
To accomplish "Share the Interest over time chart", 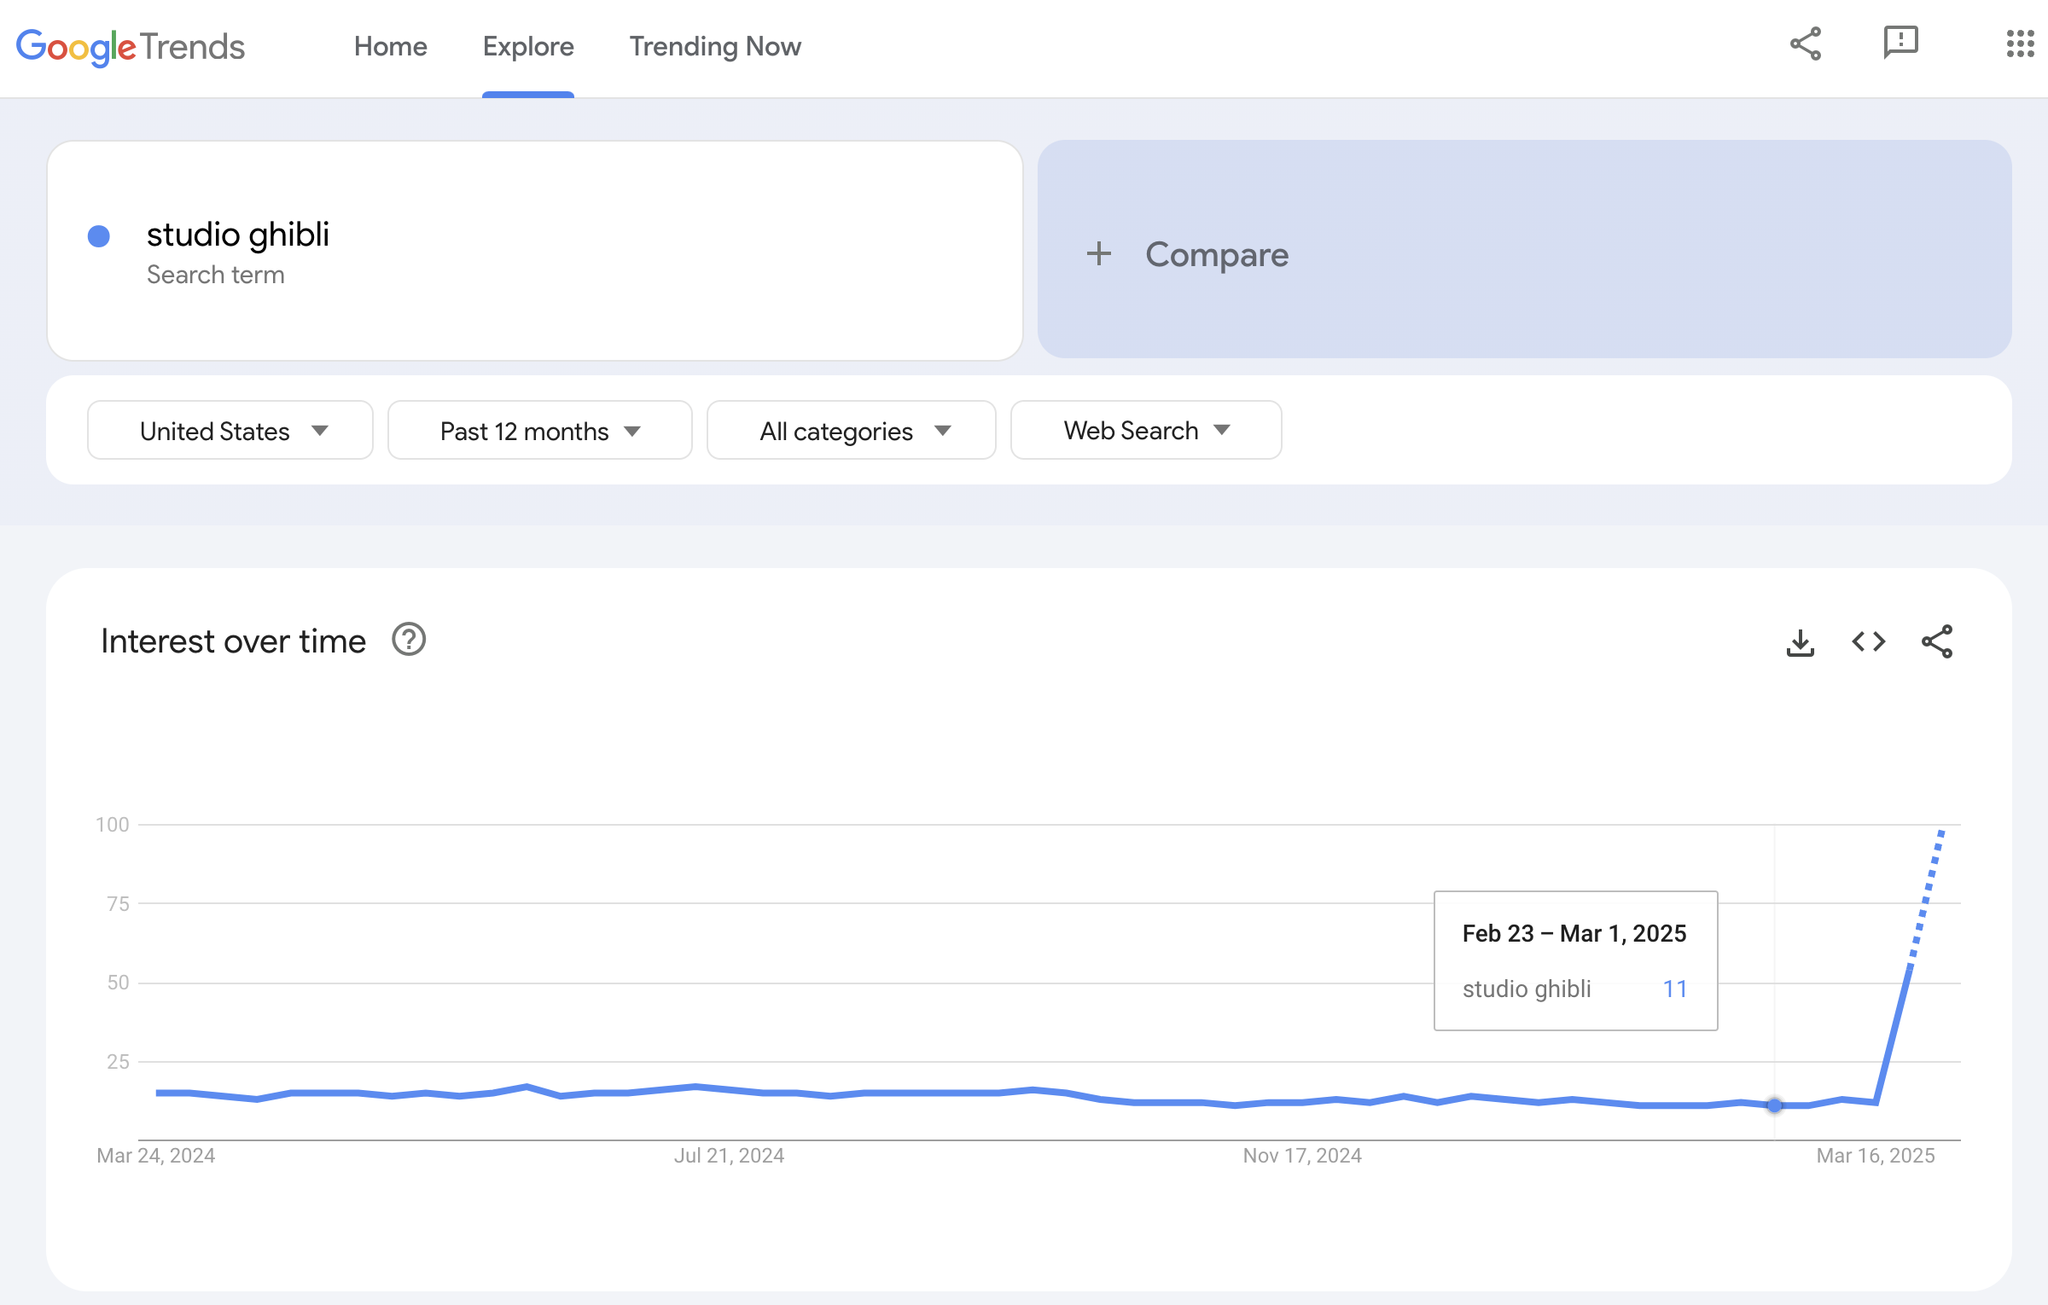I will coord(1936,641).
